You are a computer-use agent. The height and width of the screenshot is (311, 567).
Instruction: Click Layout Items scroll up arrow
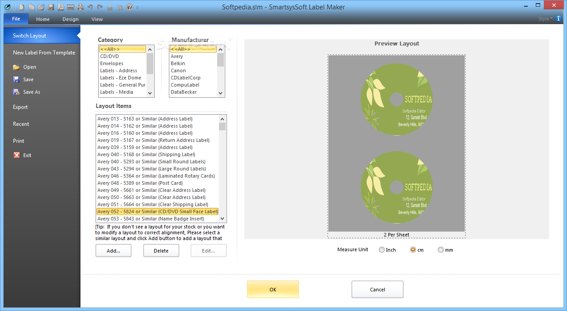223,119
